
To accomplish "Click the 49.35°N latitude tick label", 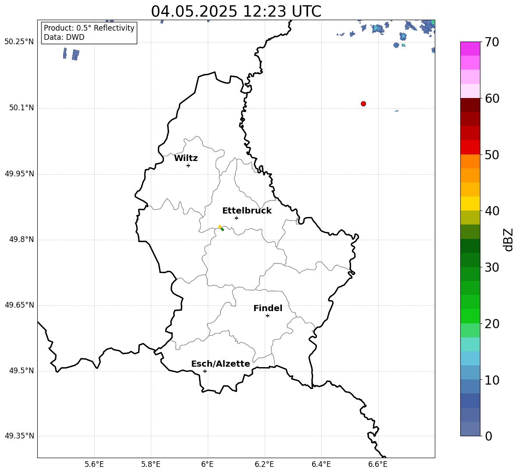I will (x=19, y=436).
